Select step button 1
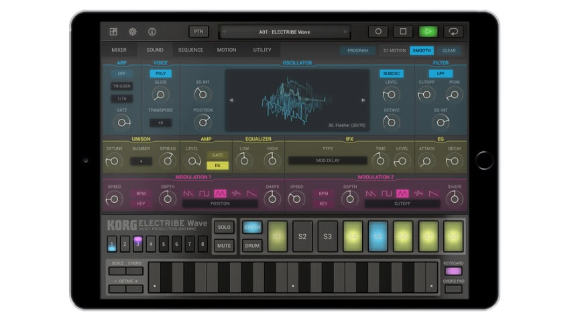Screen dimensions: 570x321 (111, 244)
